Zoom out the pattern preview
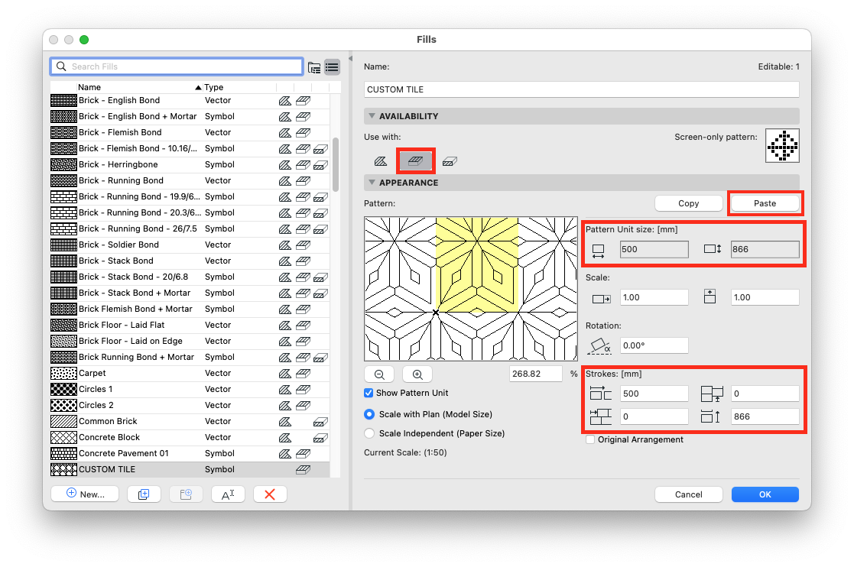This screenshot has width=854, height=567. tap(380, 374)
